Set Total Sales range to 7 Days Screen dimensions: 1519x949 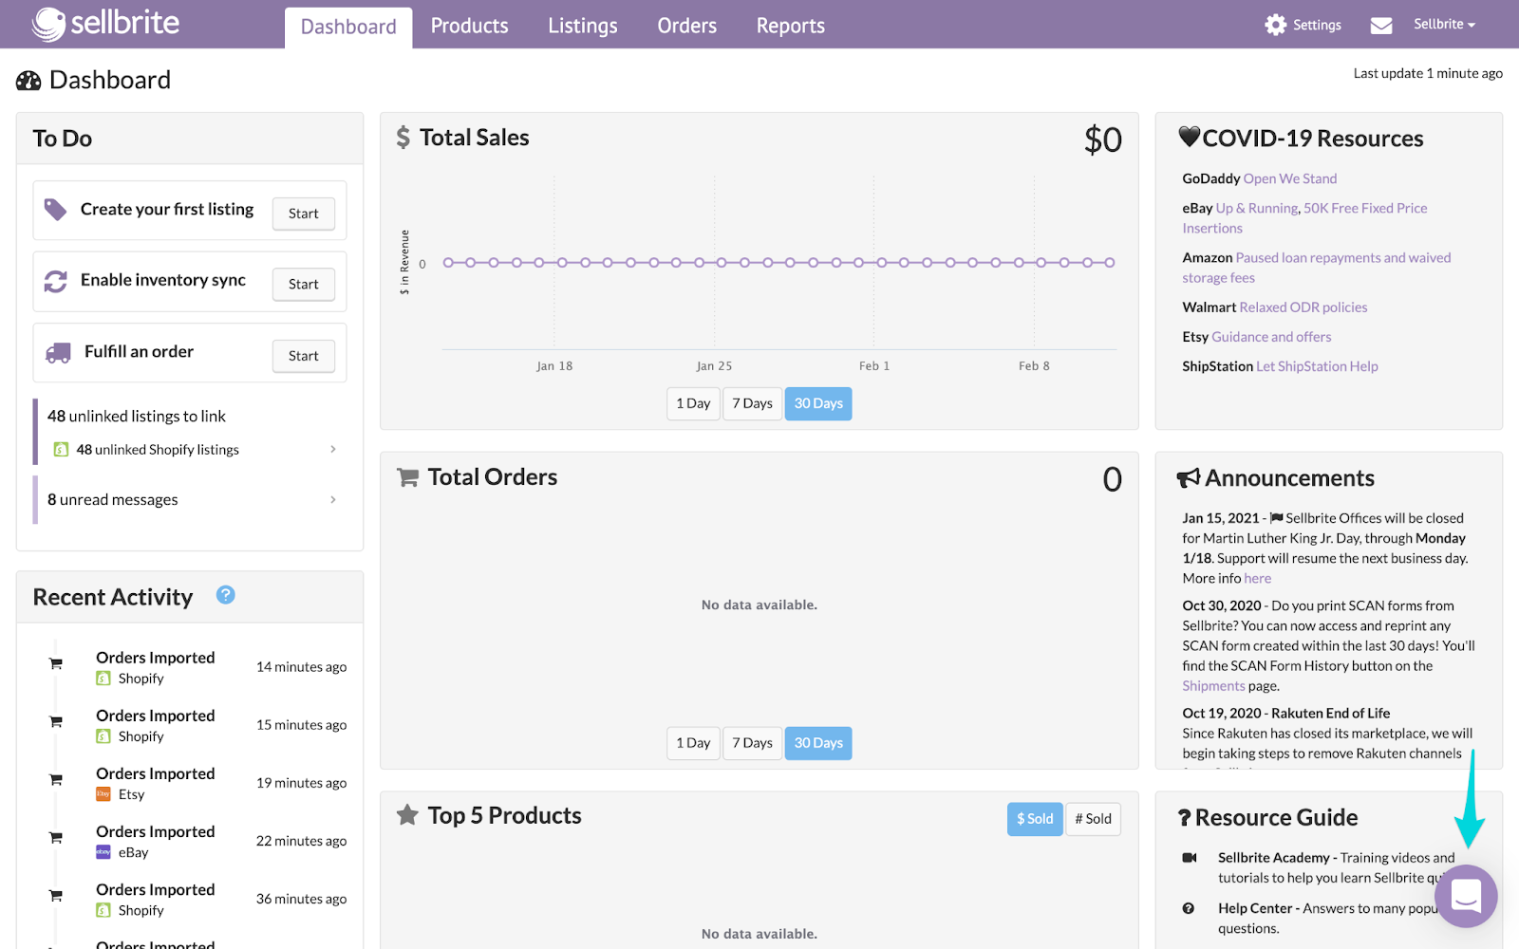[752, 403]
